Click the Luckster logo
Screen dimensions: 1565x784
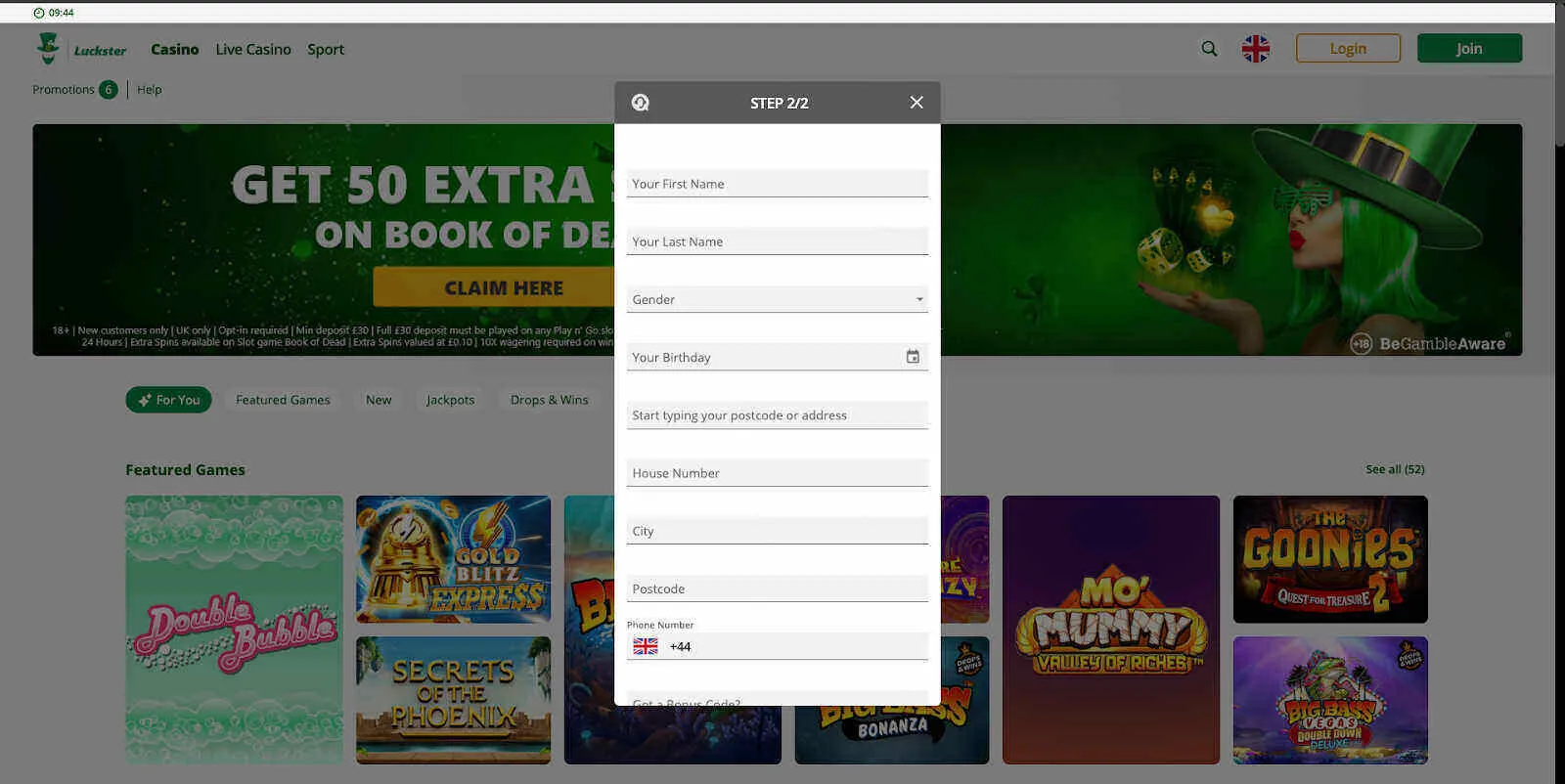pos(81,49)
